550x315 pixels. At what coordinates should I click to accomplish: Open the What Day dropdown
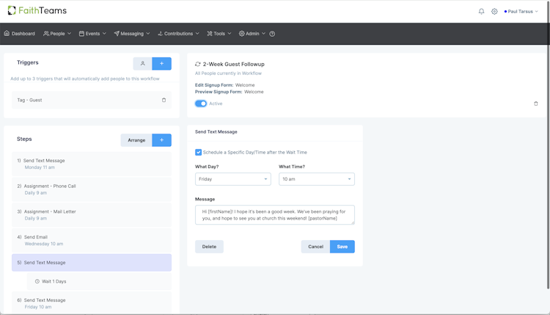(x=232, y=179)
